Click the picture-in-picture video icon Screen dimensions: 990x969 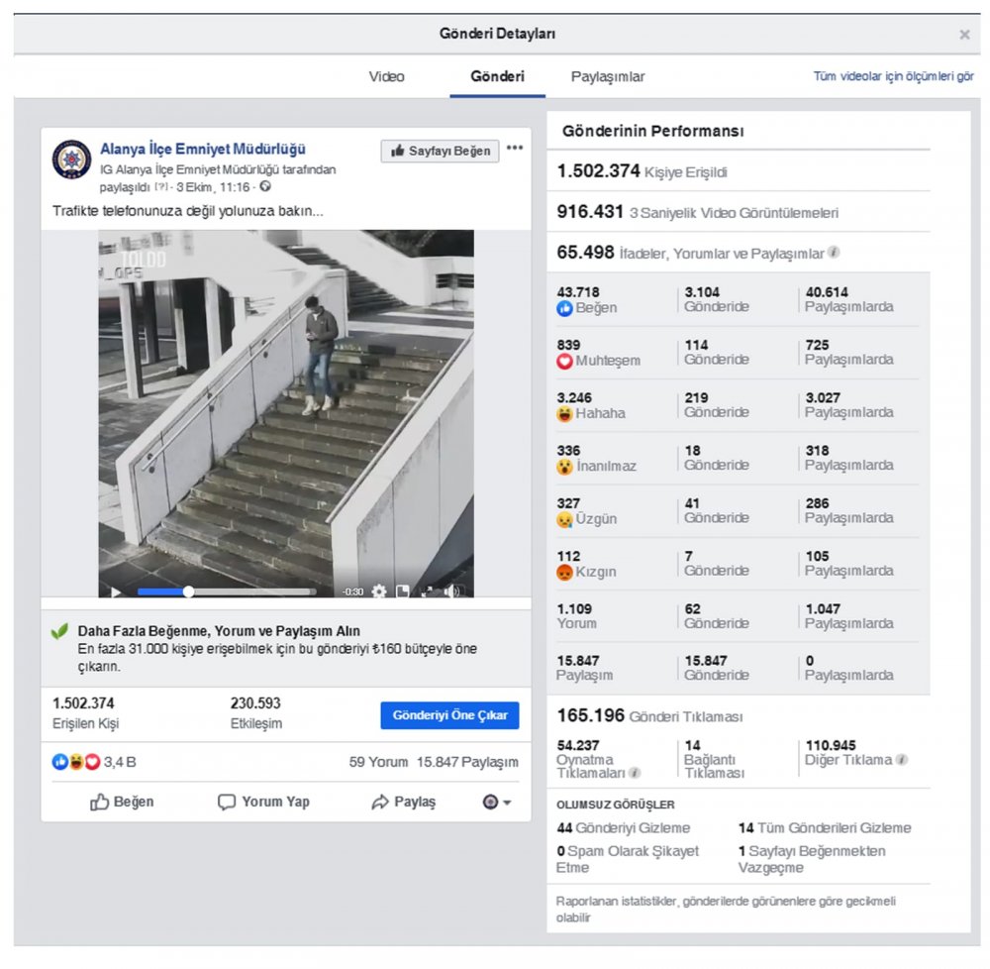point(404,592)
